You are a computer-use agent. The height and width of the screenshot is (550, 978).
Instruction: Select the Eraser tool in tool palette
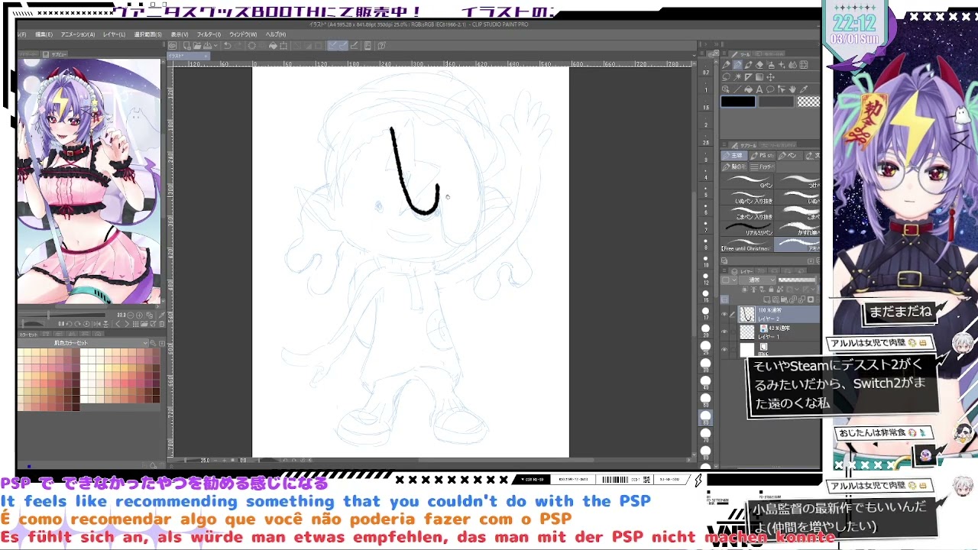pyautogui.click(x=759, y=65)
